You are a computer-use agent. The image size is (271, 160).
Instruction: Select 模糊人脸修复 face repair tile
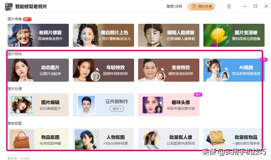[x=169, y=35]
